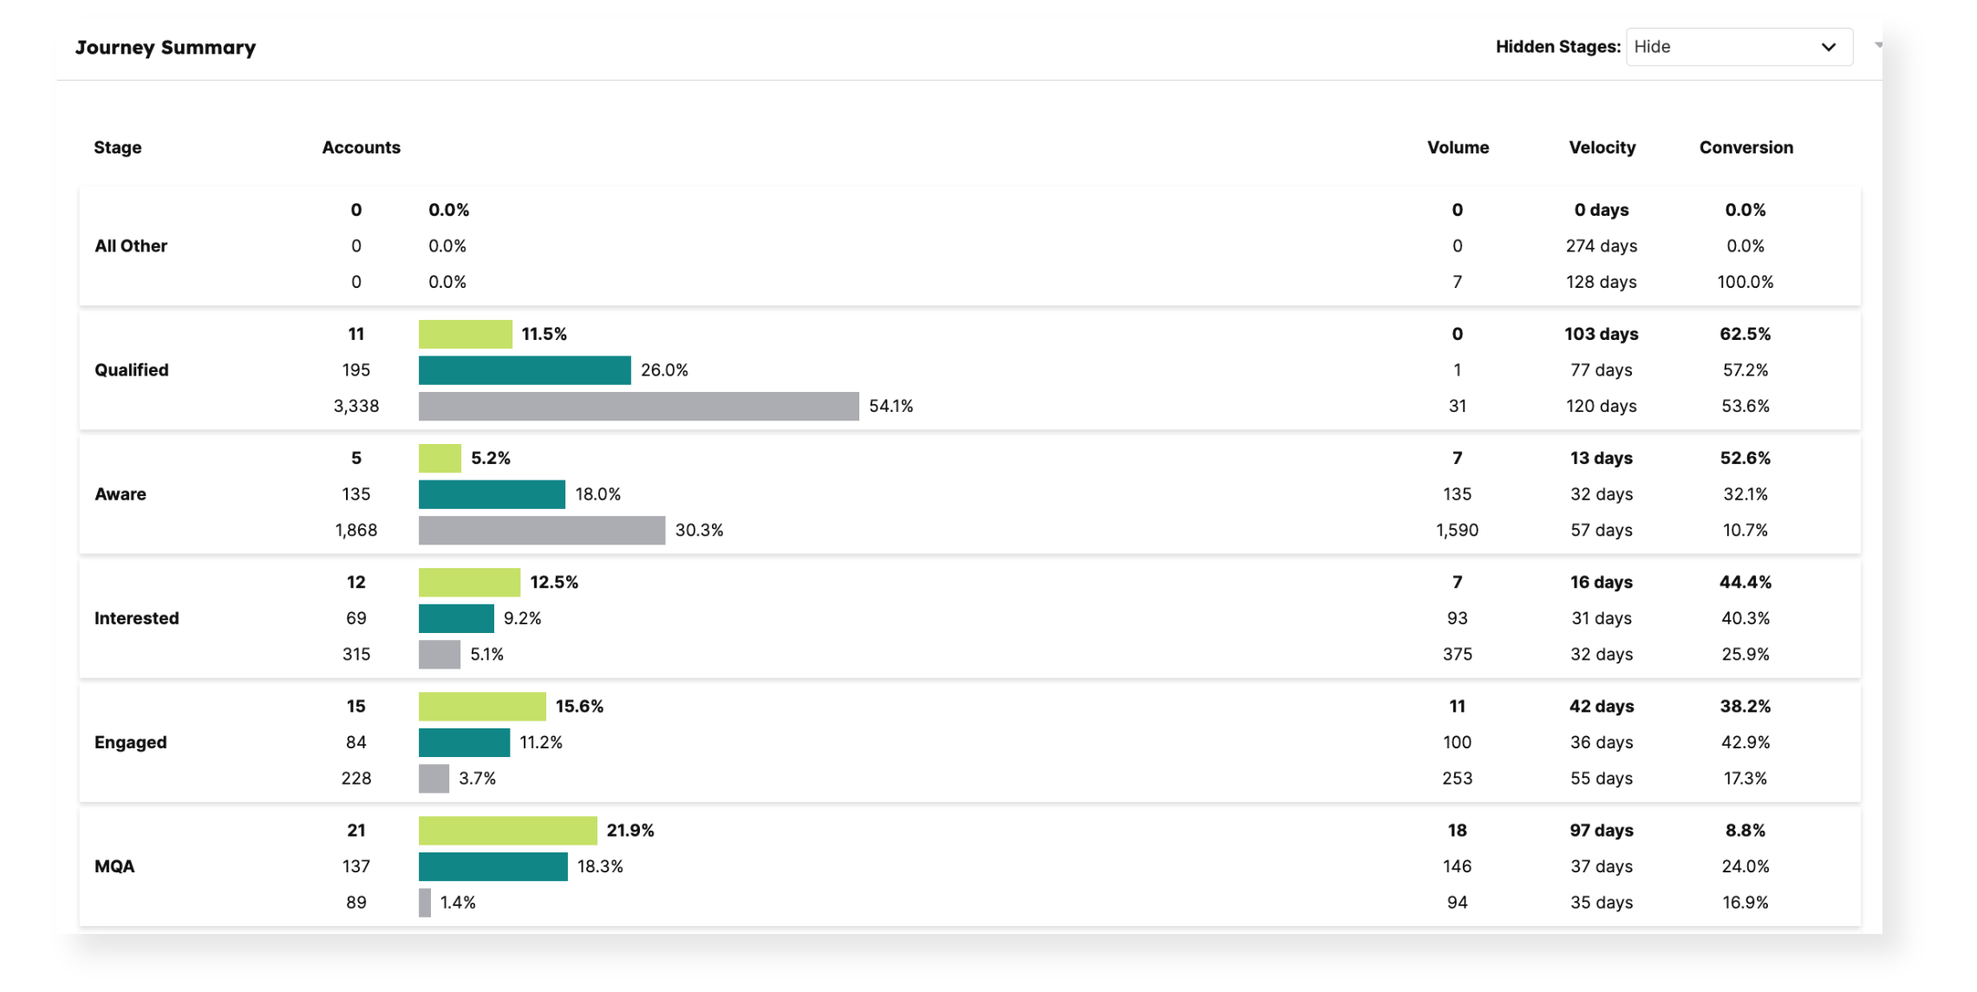This screenshot has width=1977, height=992.
Task: Select the Interested stage label
Action: tap(136, 618)
